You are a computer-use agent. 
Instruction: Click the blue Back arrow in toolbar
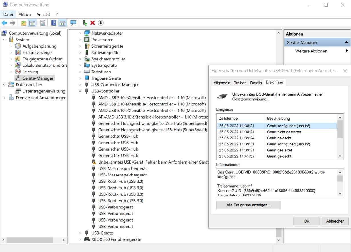4,23
